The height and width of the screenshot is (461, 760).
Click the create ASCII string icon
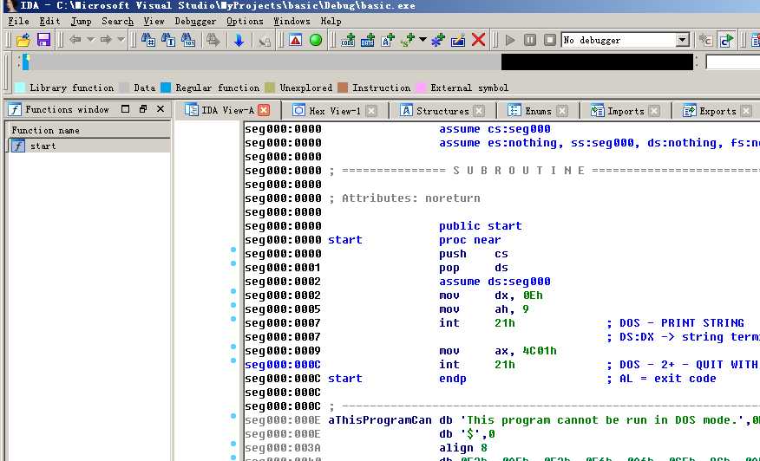(388, 40)
